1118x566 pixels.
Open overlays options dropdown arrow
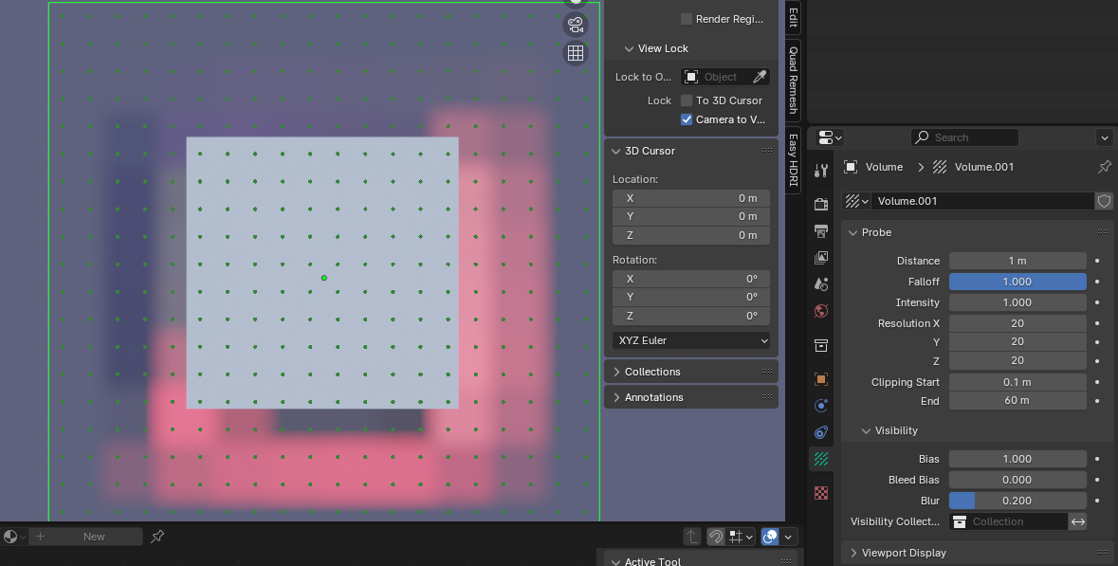788,537
